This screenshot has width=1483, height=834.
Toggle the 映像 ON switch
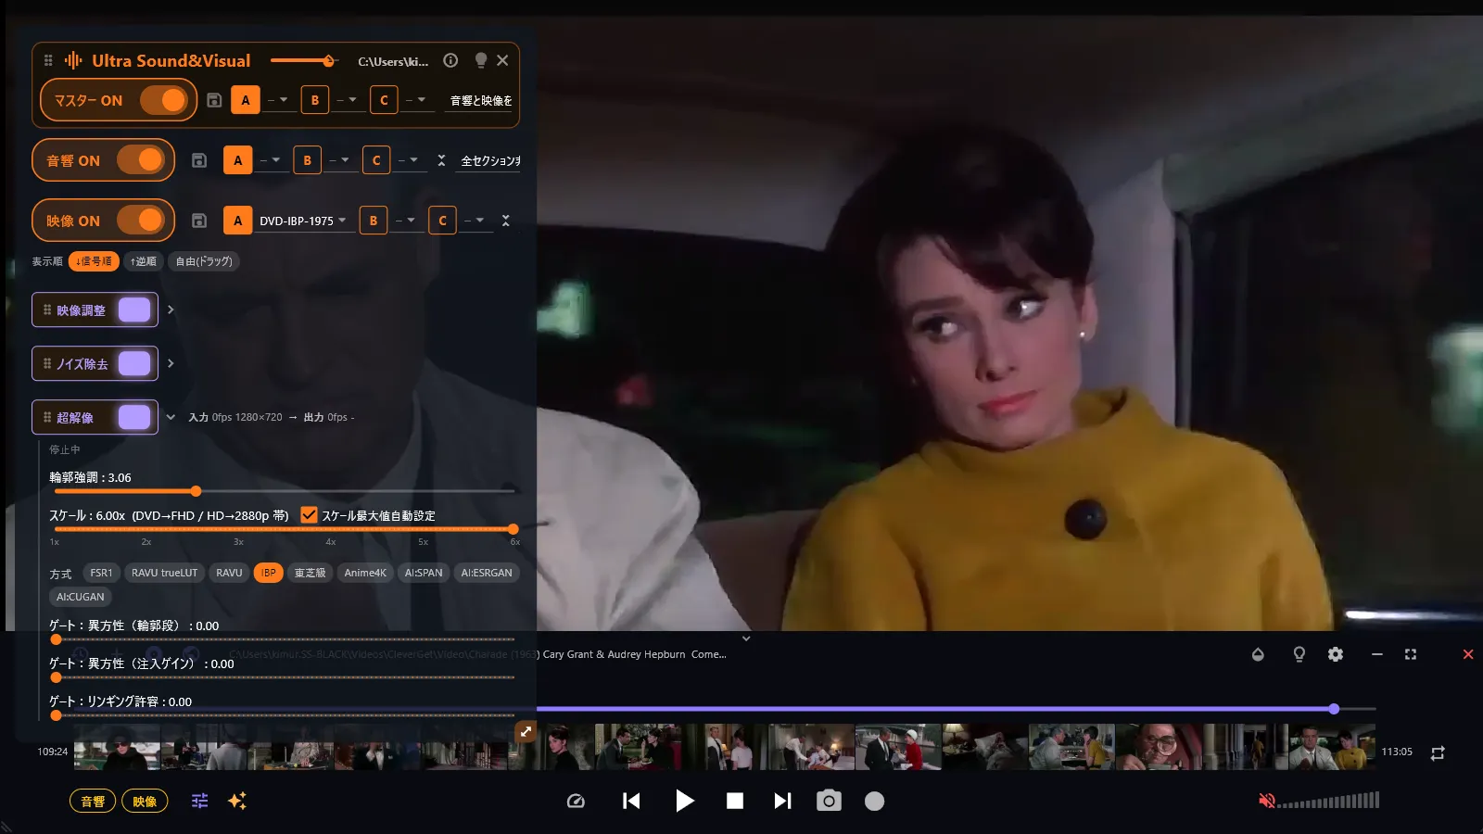(x=140, y=221)
